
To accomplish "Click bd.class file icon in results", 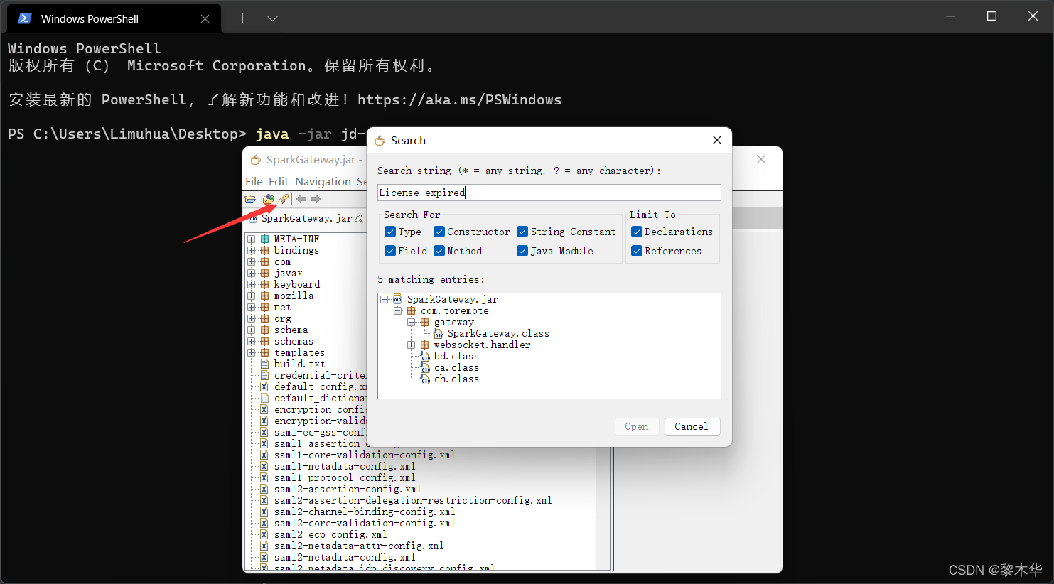I will [x=425, y=356].
